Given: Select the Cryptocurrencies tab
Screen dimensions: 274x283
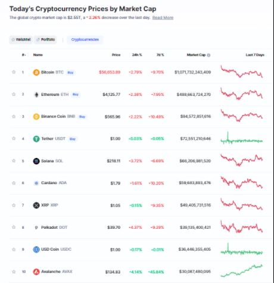Looking at the screenshot, I should [85, 39].
